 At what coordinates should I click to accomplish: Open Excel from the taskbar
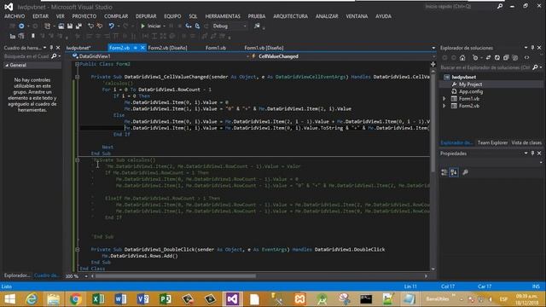pos(98,299)
